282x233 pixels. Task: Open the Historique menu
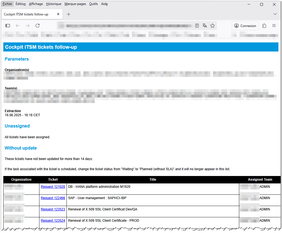[54, 4]
